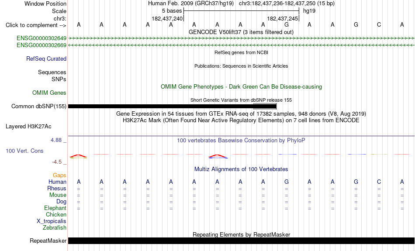Viewport: 415px width, 251px height.
Task: Open GENCODE V50lift37 track title
Action: tap(241, 32)
